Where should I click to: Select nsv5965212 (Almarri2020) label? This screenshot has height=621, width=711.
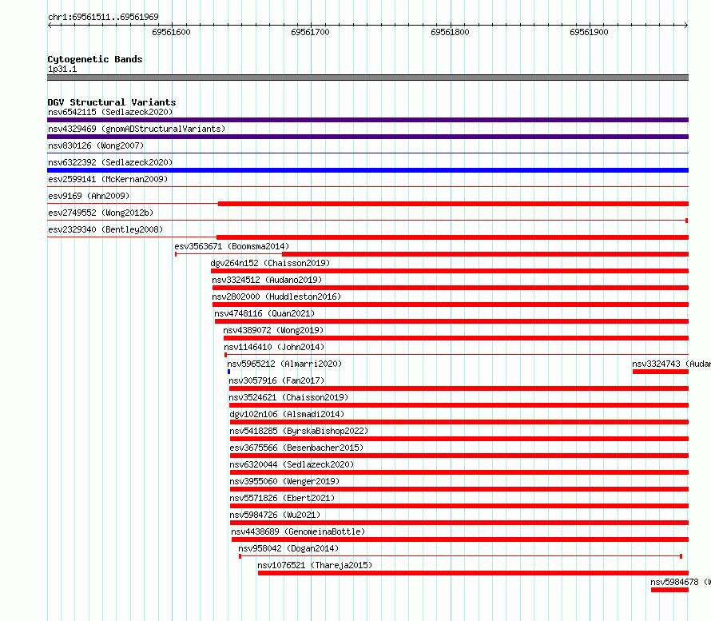coord(284,364)
